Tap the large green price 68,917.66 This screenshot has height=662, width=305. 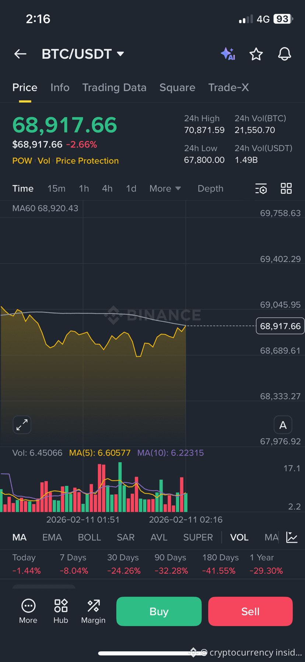click(x=65, y=125)
